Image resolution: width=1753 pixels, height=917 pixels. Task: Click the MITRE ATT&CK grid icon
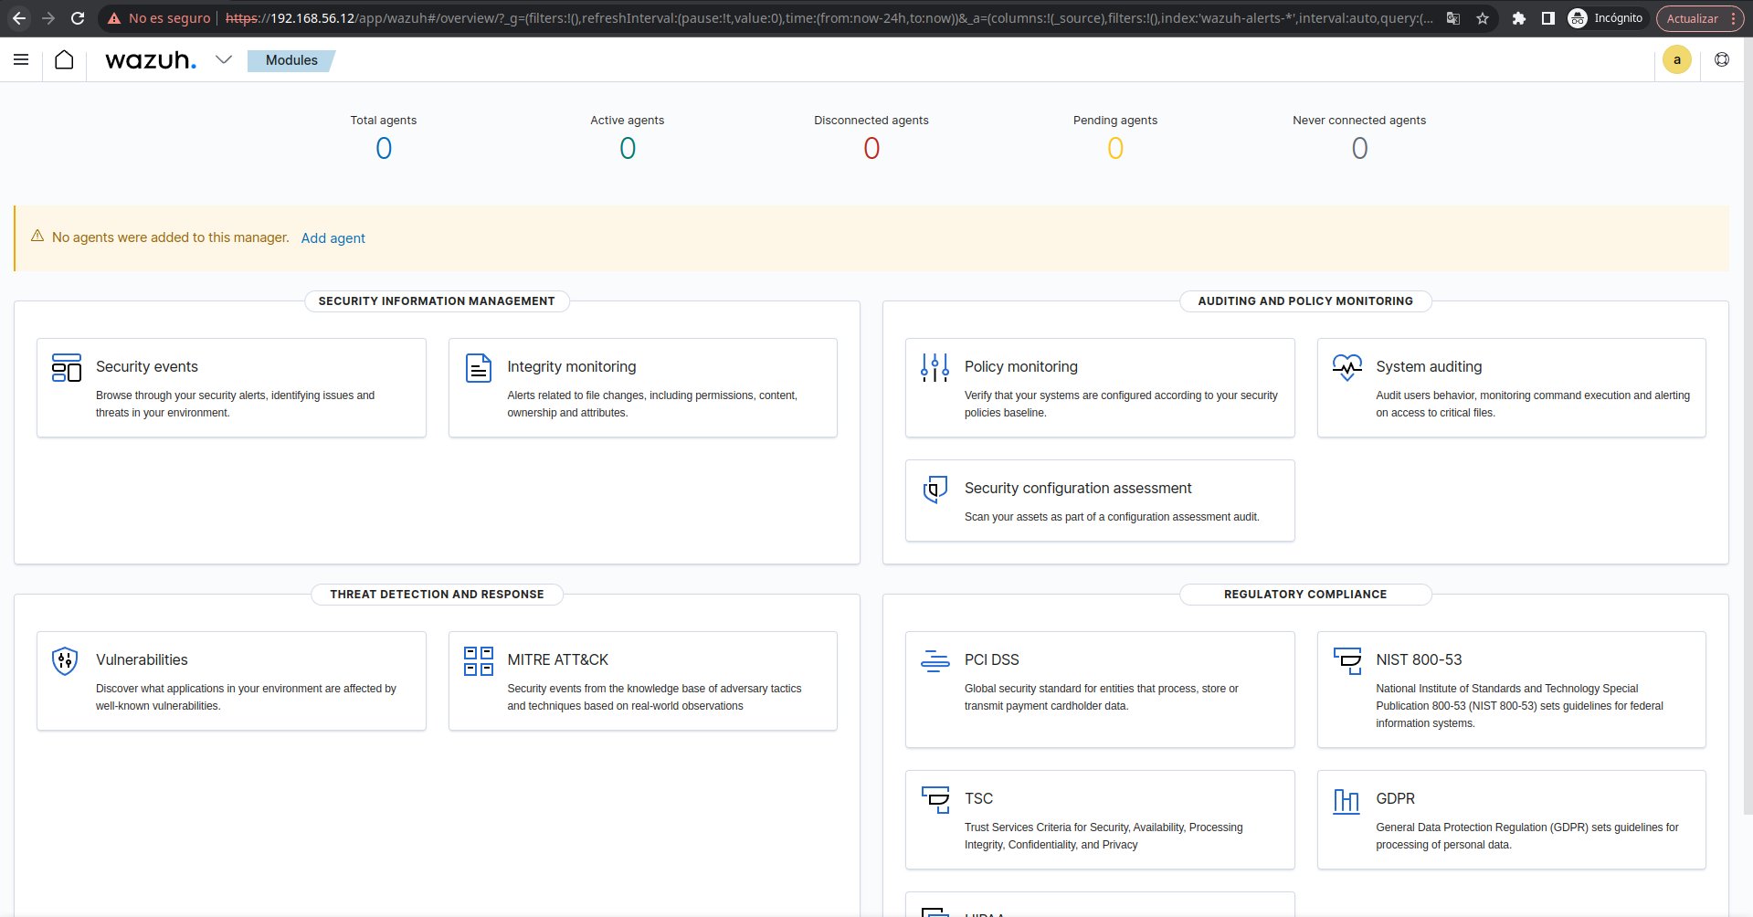pyautogui.click(x=479, y=660)
